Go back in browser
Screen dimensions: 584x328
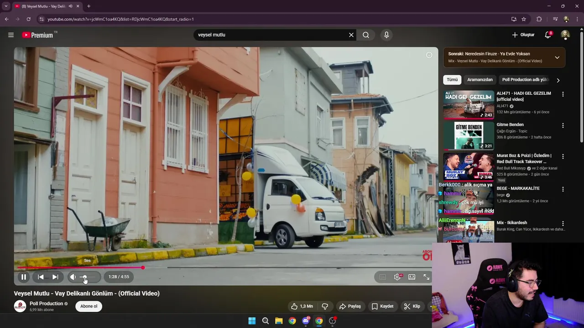tap(6, 19)
